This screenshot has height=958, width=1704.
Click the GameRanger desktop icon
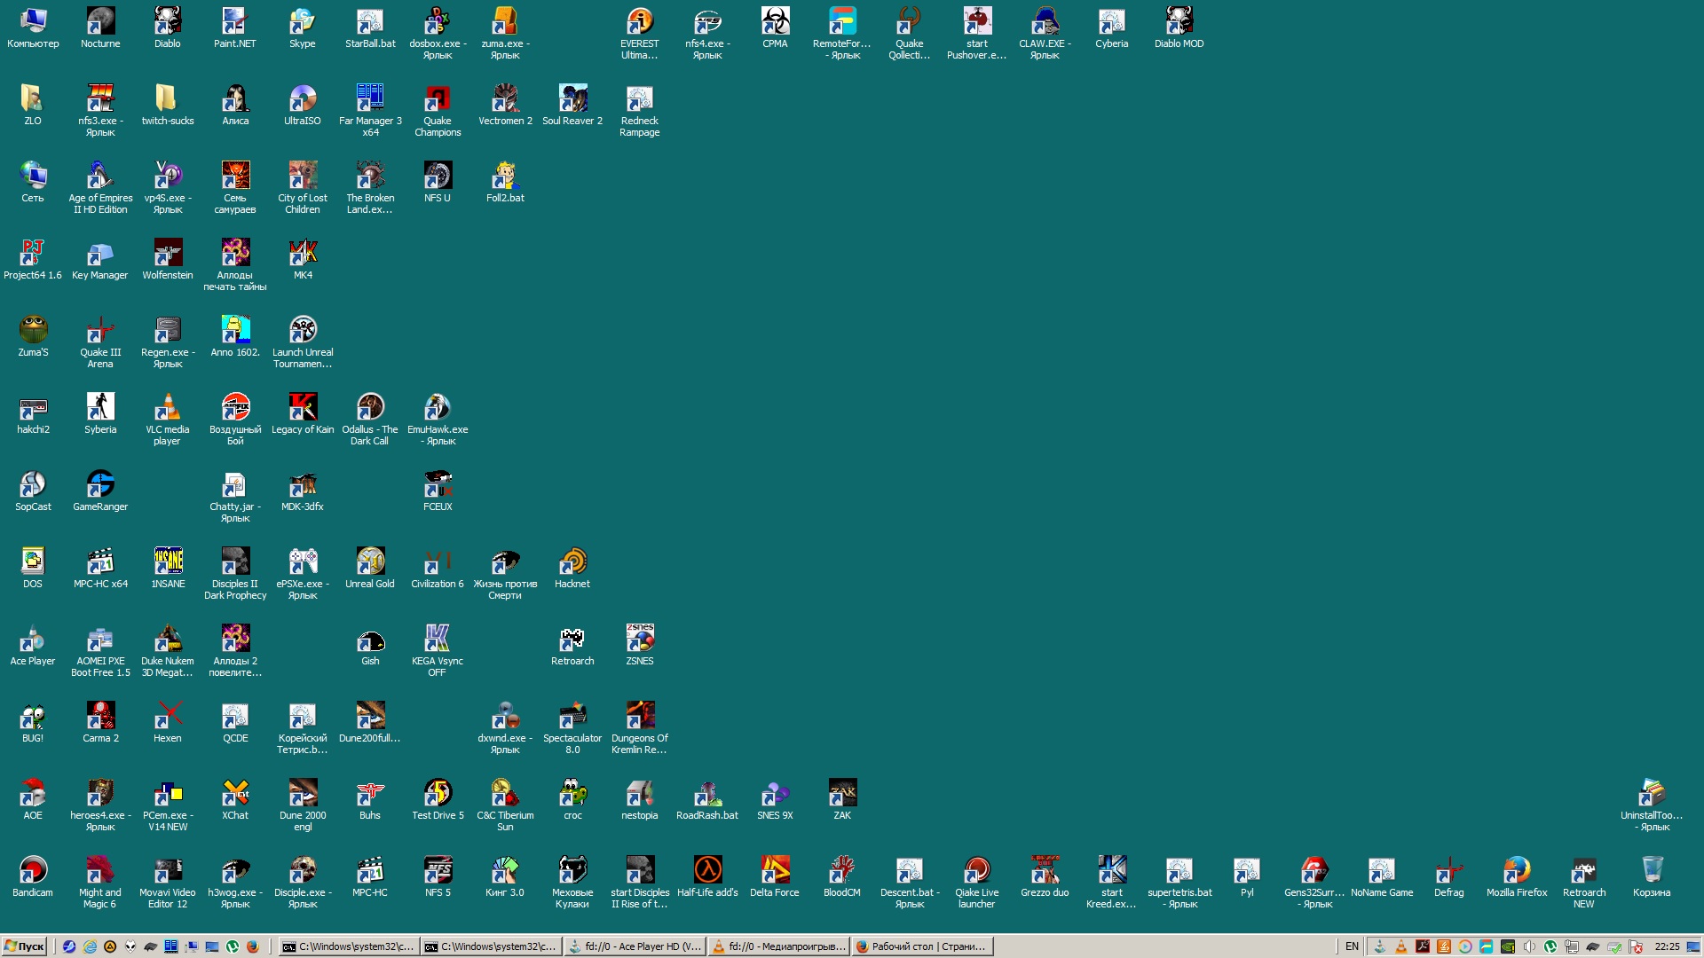click(x=100, y=485)
